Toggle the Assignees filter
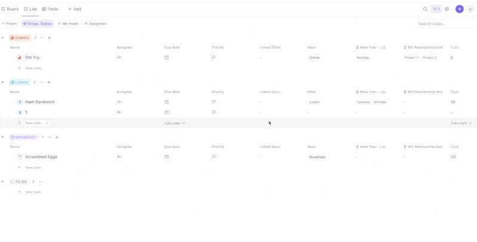Image resolution: width=477 pixels, height=242 pixels. pyautogui.click(x=96, y=23)
